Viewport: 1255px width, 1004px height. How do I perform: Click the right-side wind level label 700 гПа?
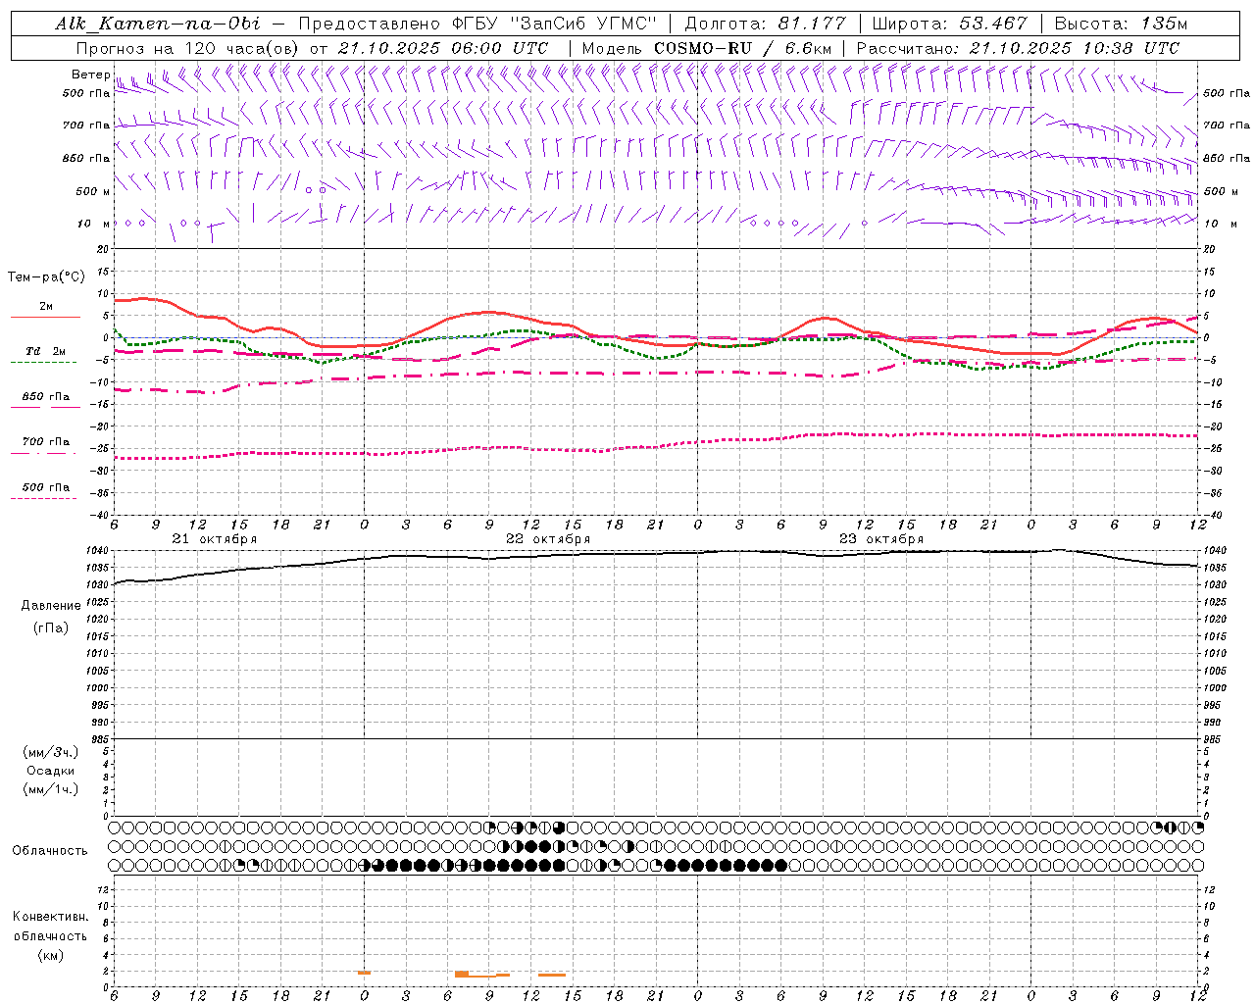pos(1227,125)
